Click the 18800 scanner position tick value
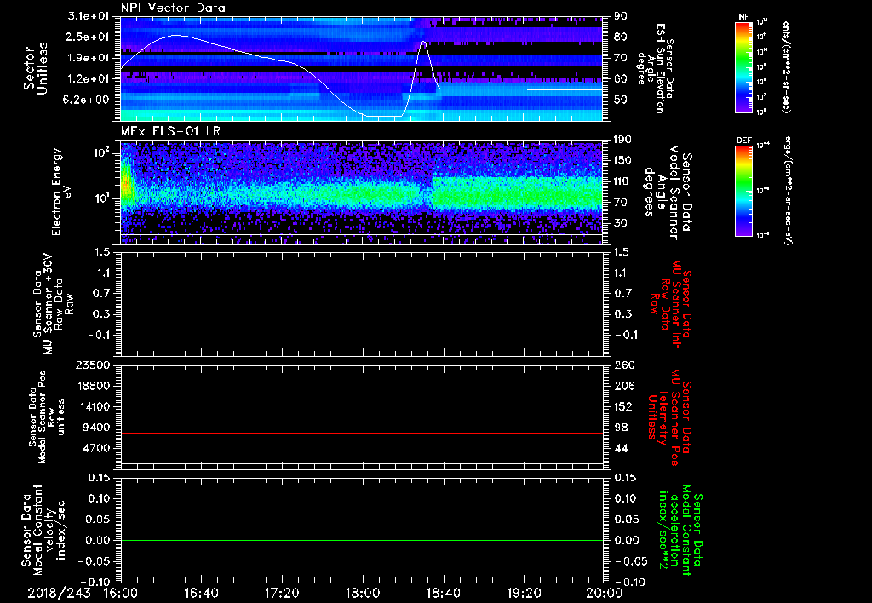The width and height of the screenshot is (872, 603). pyautogui.click(x=93, y=386)
